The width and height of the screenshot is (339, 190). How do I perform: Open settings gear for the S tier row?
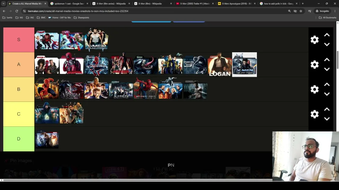click(314, 40)
